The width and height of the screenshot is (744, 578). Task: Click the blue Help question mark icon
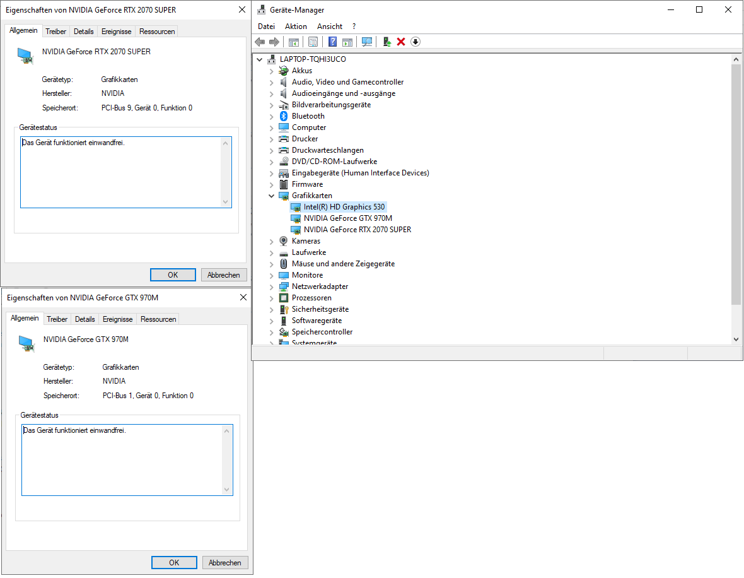[333, 42]
